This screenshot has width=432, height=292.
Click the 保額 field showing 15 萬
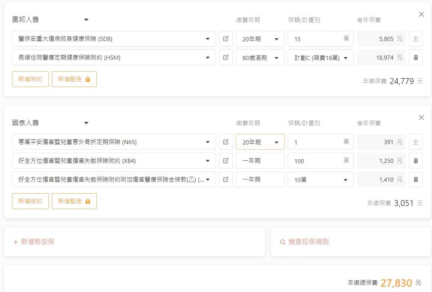(x=316, y=39)
